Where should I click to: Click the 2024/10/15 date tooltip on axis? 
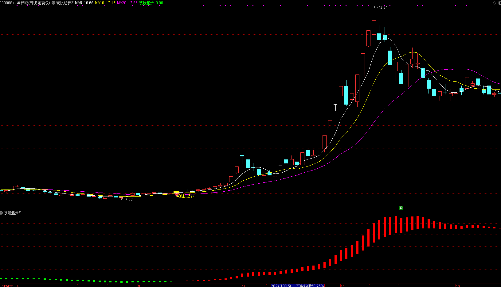(x=297, y=285)
